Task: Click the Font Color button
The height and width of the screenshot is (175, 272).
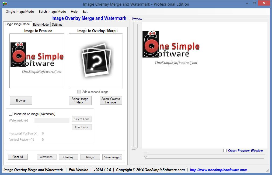Action: [x=82, y=127]
